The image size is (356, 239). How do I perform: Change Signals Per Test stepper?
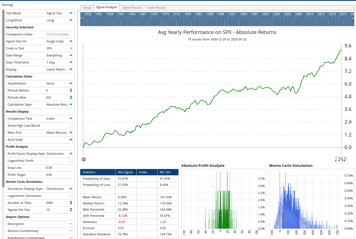tap(71, 210)
